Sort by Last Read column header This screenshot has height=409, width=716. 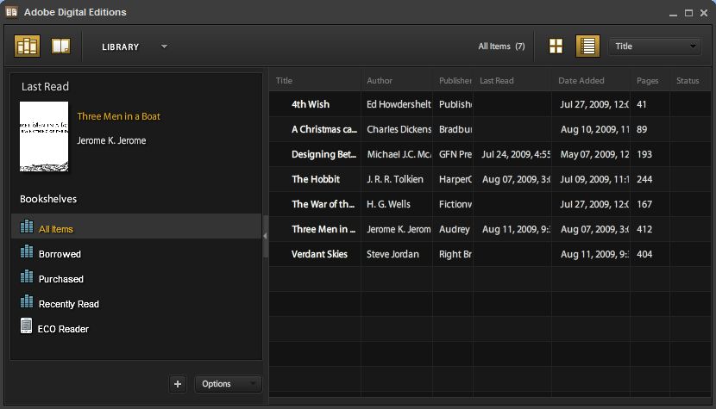click(512, 81)
